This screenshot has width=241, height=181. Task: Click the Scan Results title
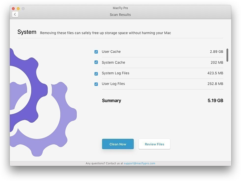(120, 14)
